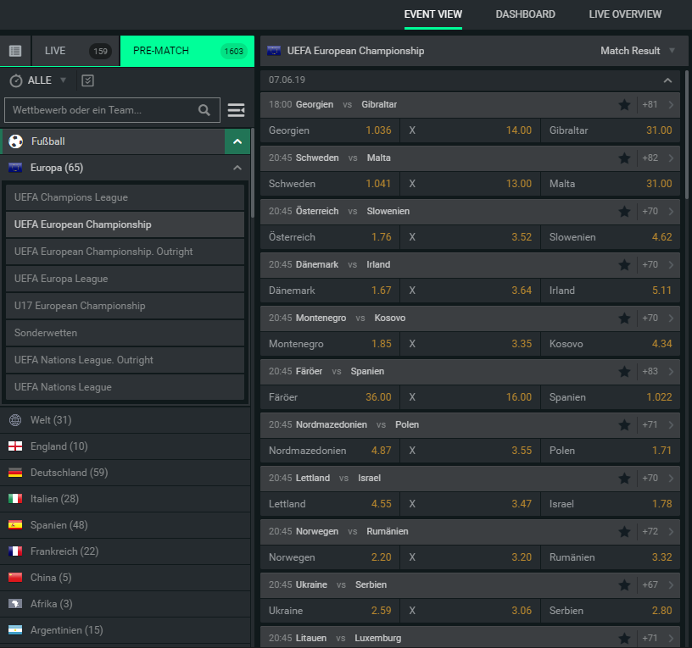Open UEFA Champions League competition
Image resolution: width=692 pixels, height=648 pixels.
(126, 197)
